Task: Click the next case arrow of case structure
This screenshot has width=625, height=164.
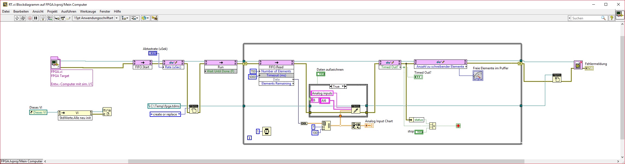Action: (345, 87)
